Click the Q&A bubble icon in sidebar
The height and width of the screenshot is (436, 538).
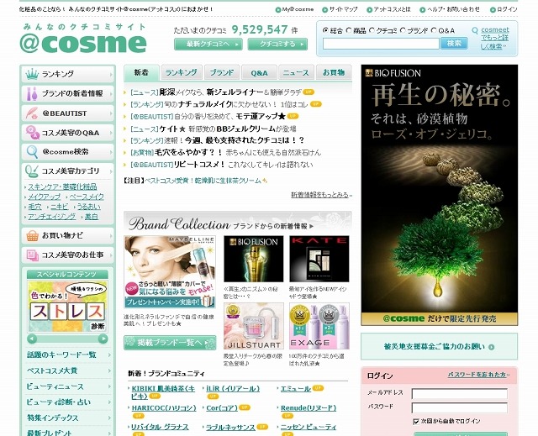32,132
